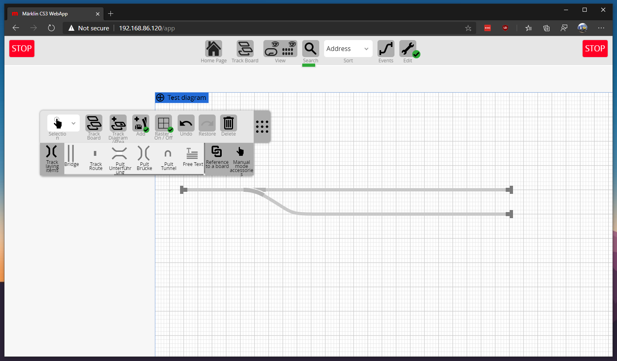Click the upper right track end bumper
Image resolution: width=617 pixels, height=361 pixels.
510,190
